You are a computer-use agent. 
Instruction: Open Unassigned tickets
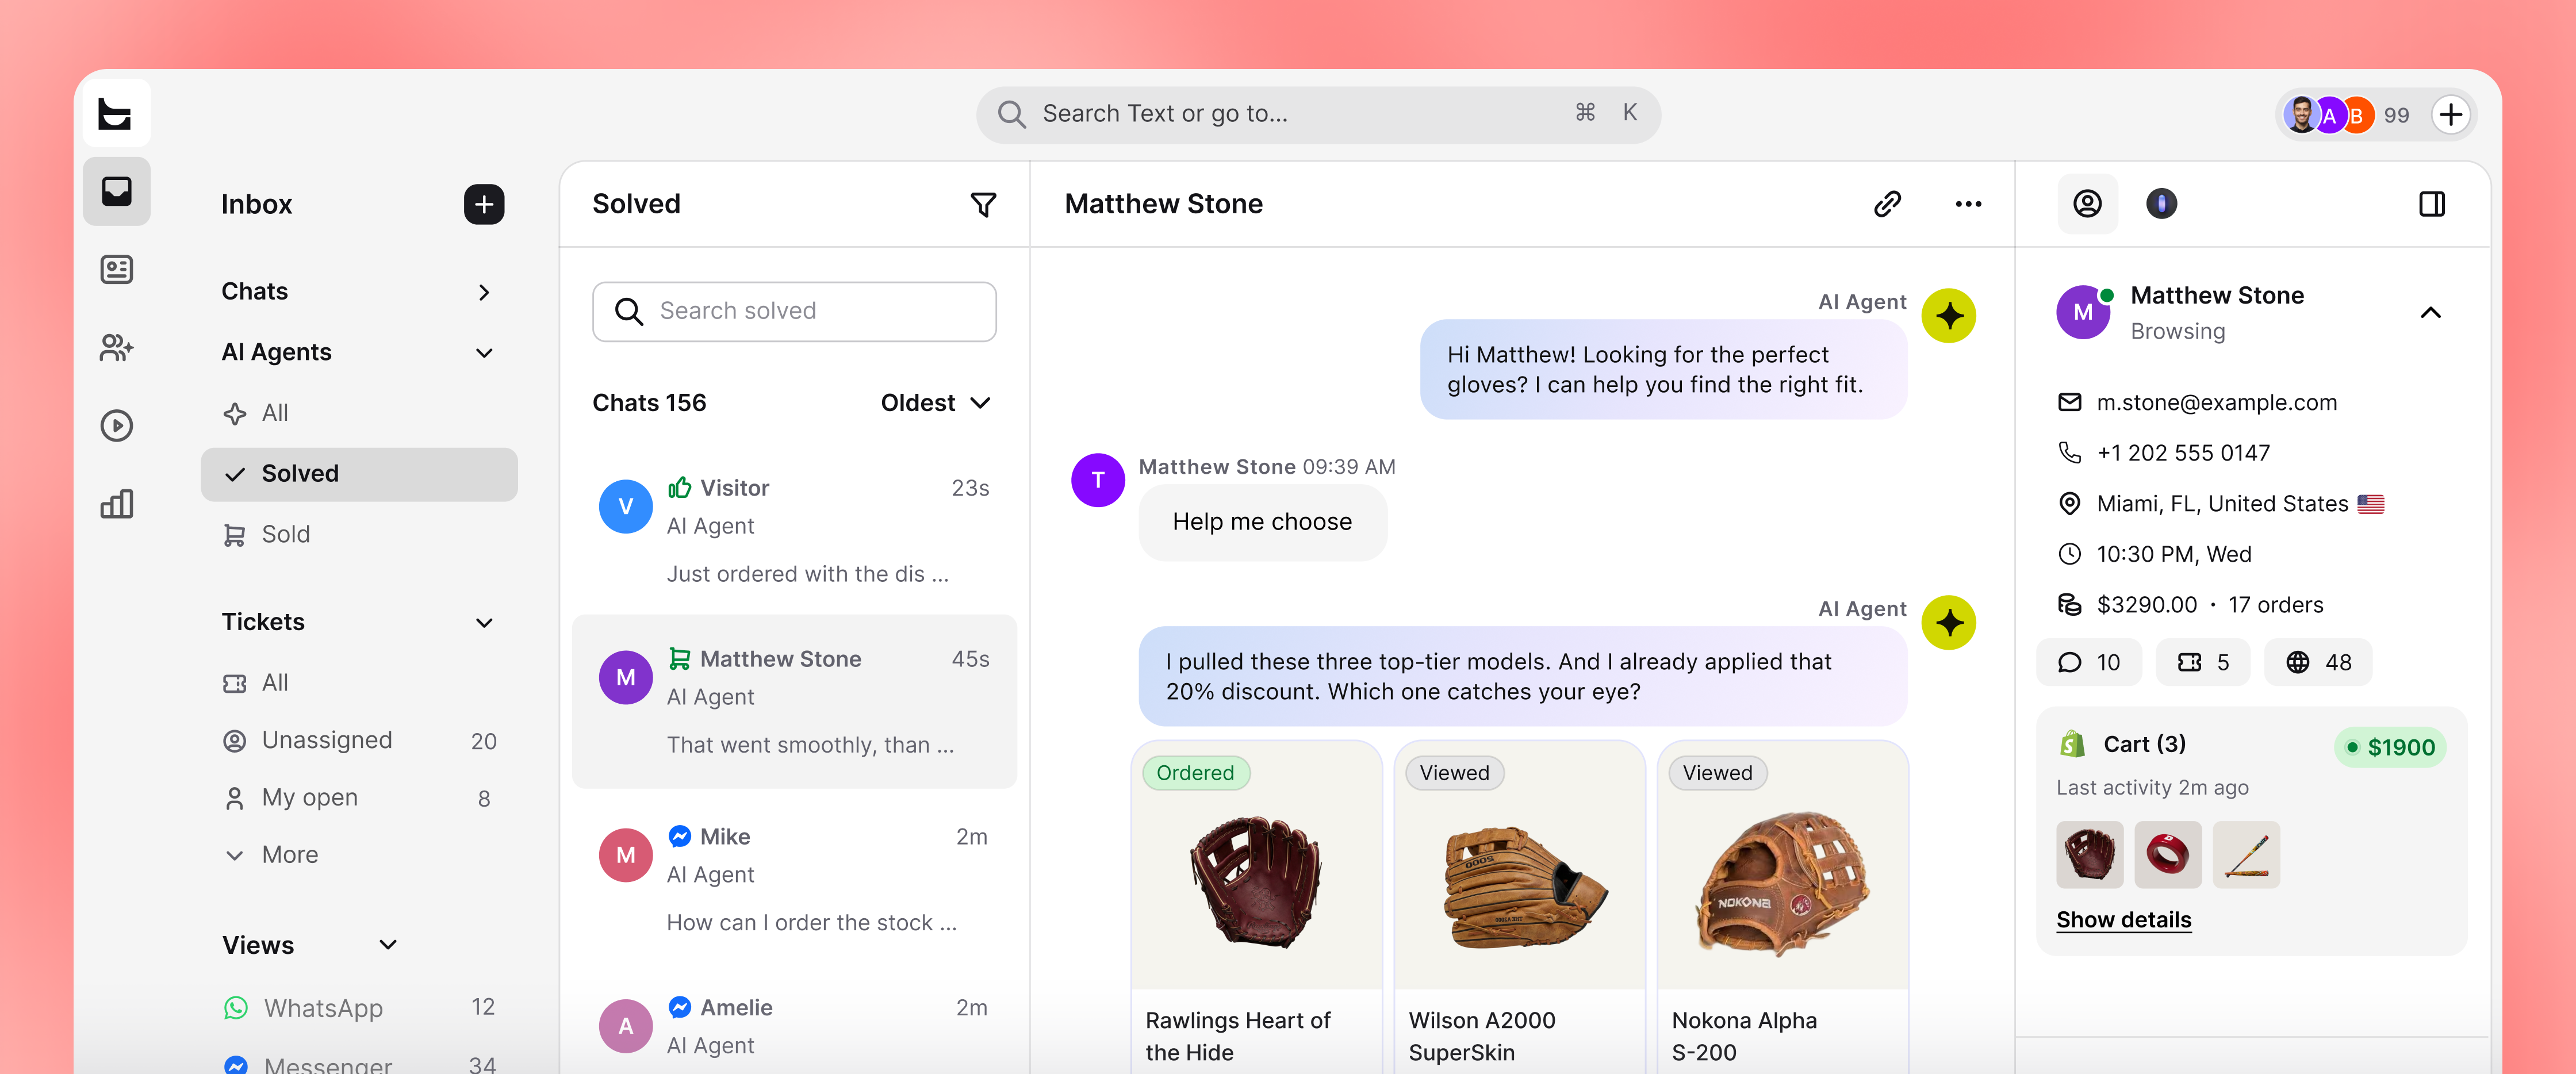(359, 741)
